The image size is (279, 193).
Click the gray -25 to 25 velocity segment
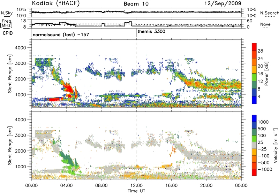point(254,145)
